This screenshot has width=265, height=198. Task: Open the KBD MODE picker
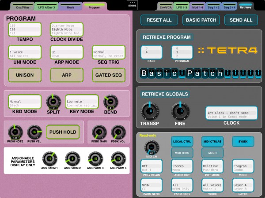click(x=25, y=102)
